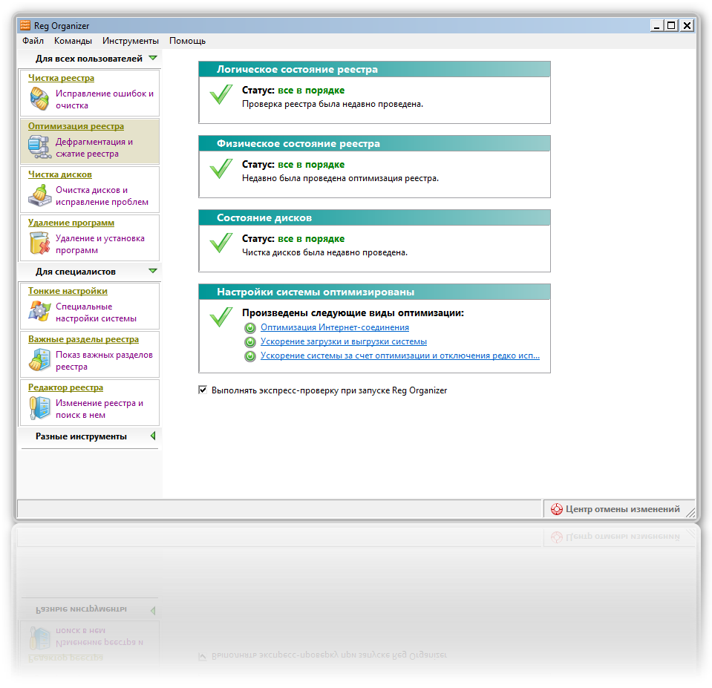Image resolution: width=712 pixels, height=688 pixels.
Task: Open the Инструменты menu
Action: coord(131,41)
